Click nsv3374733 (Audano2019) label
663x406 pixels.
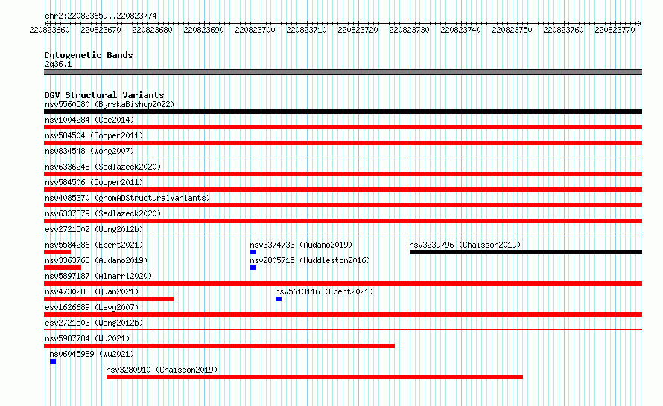pos(301,245)
